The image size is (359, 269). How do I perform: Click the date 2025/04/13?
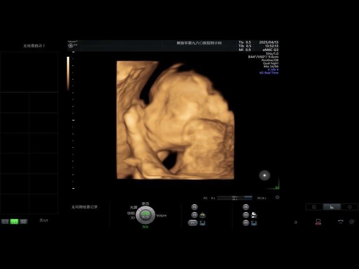268,42
